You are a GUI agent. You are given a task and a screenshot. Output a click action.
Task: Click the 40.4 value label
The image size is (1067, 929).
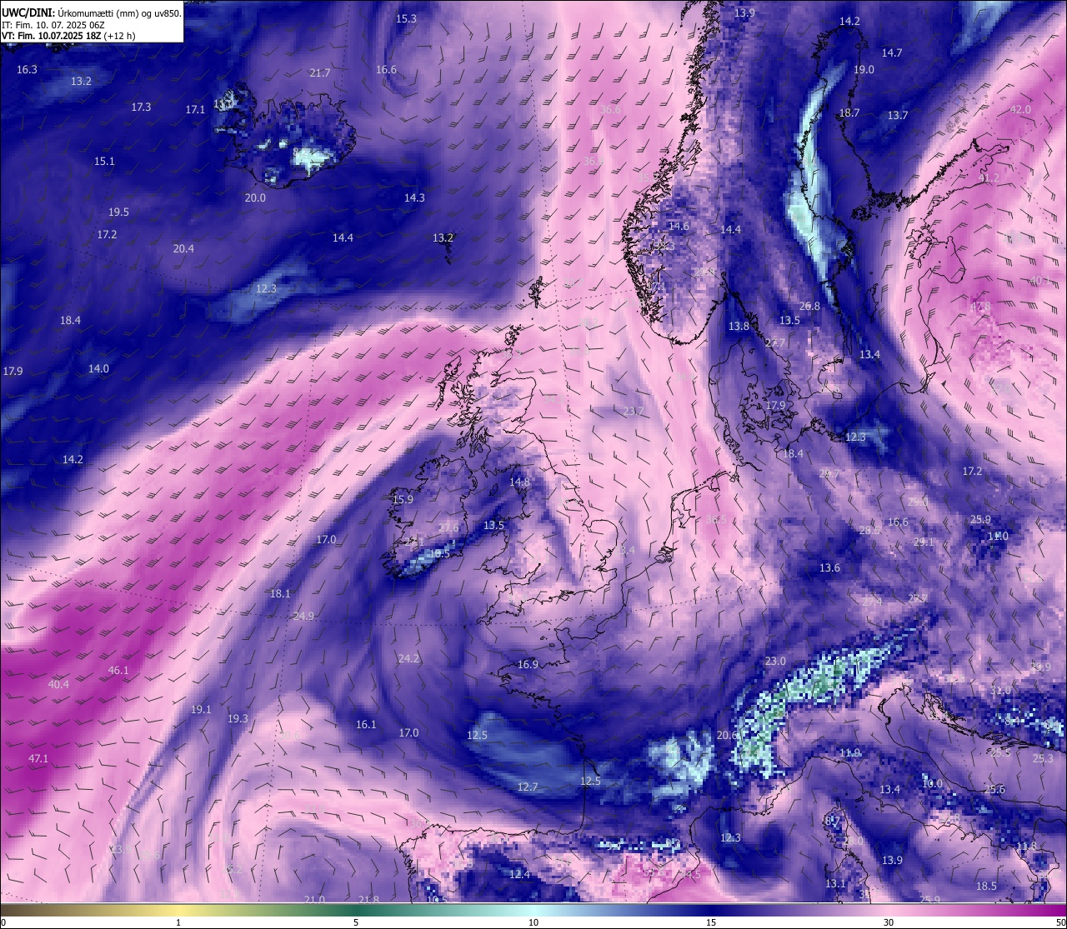point(58,685)
